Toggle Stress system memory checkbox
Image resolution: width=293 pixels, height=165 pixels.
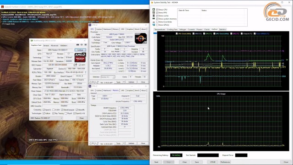coord(157,19)
